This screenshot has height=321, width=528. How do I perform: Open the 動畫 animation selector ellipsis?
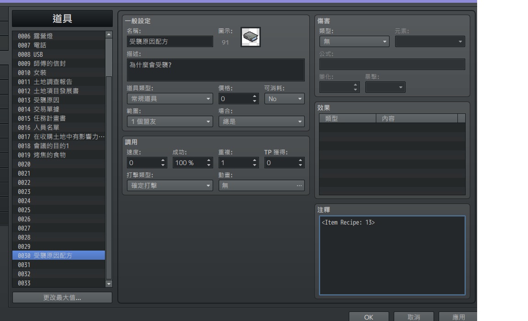[x=299, y=186]
